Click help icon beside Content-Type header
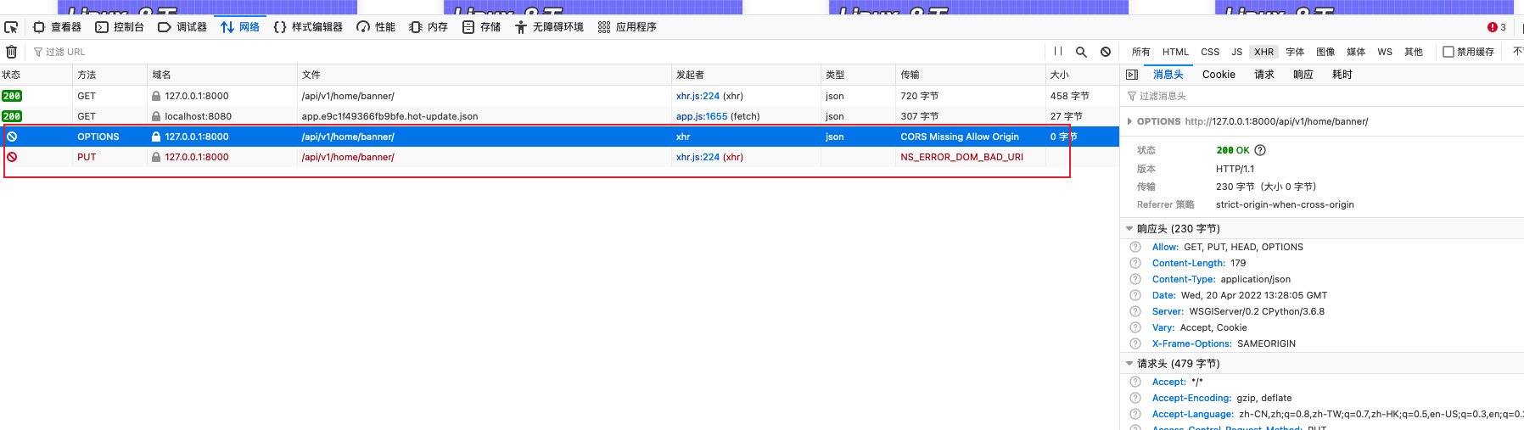 click(1135, 279)
